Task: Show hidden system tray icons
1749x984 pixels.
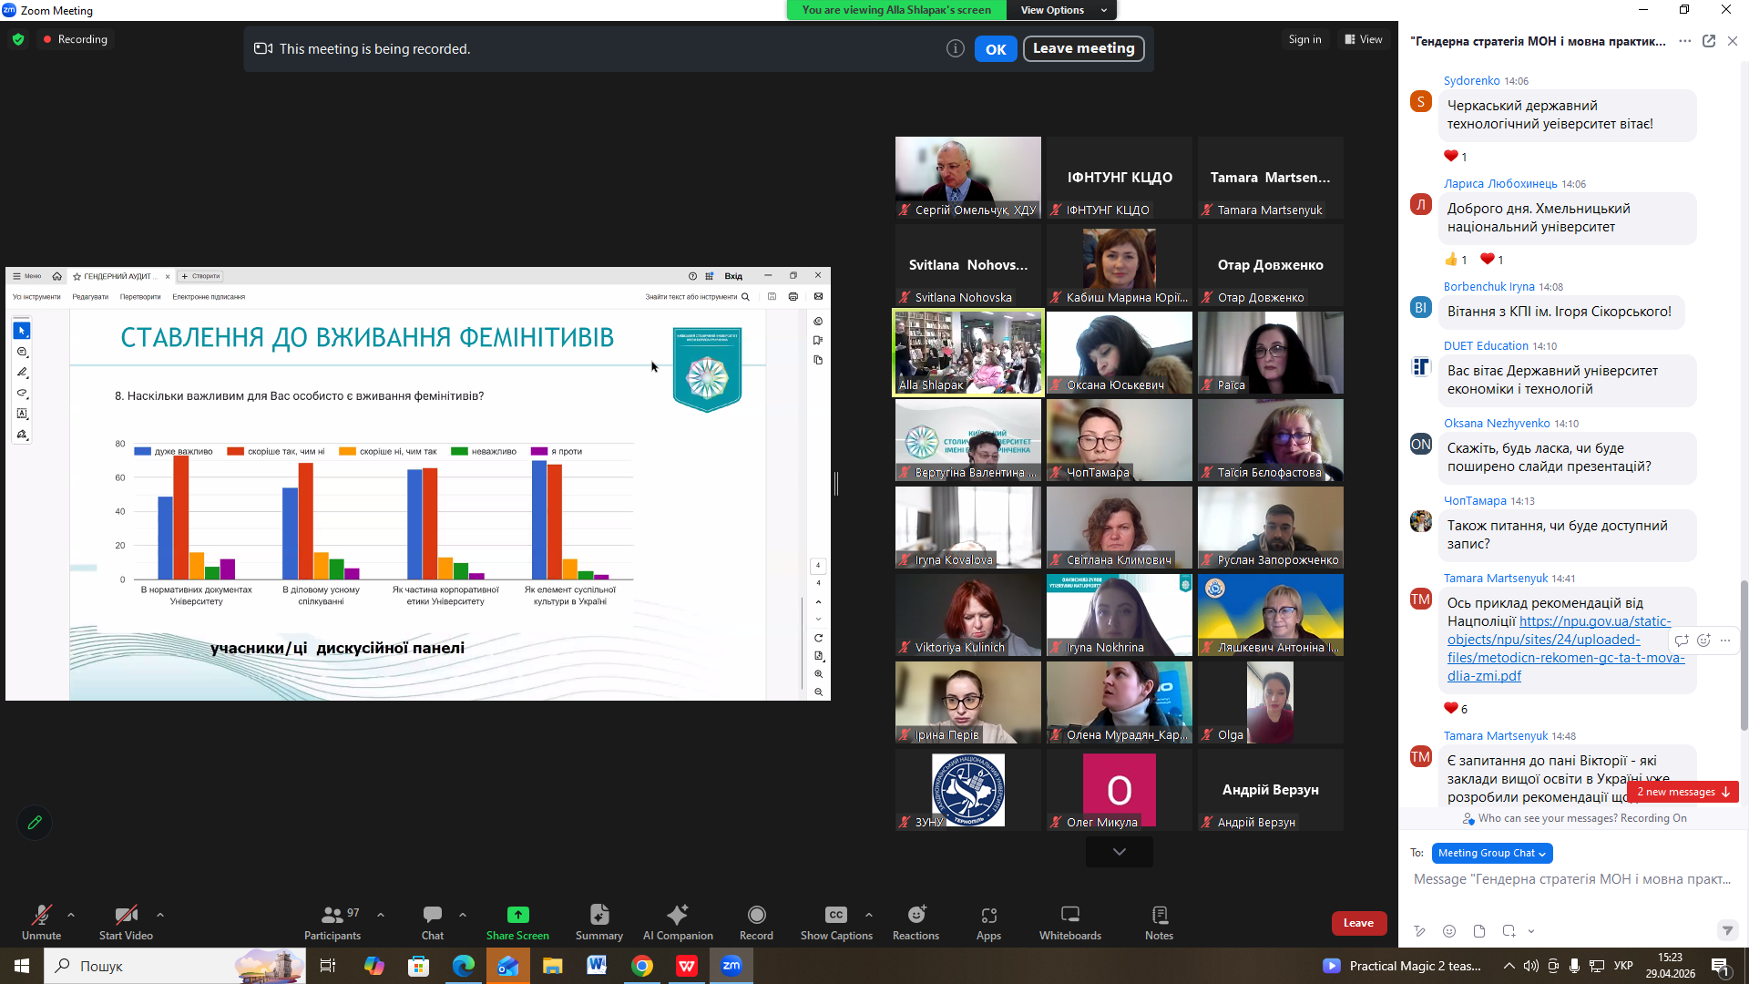Action: click(x=1509, y=966)
